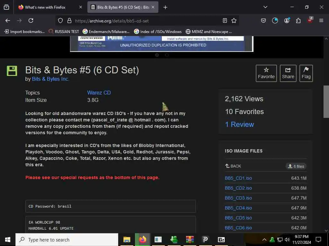Viewport: 329px width, 246px height.
Task: Download BB5_CD6.iso
Action: 238,228
